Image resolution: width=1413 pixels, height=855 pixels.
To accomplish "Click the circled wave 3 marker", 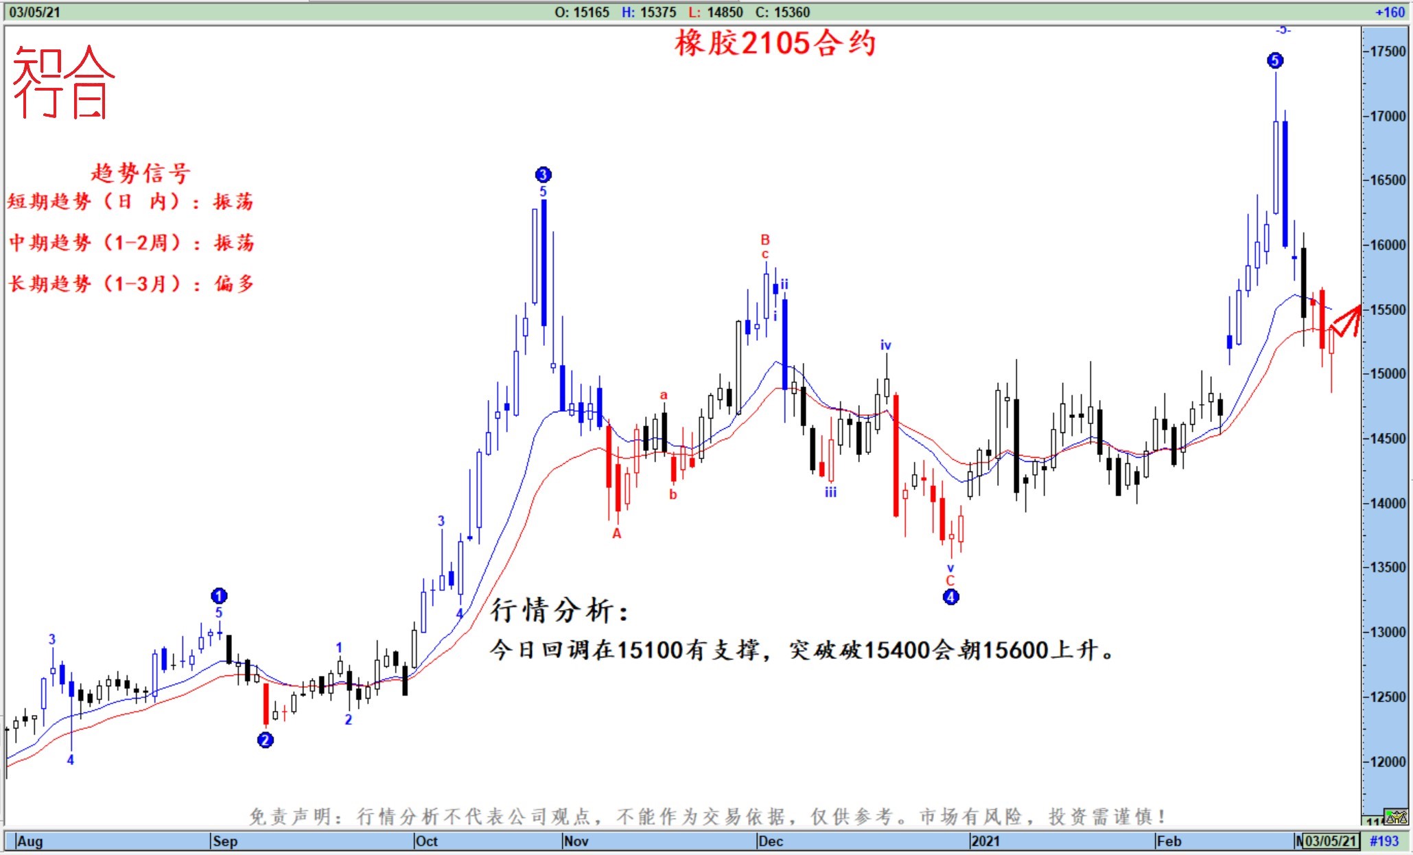I will tap(543, 174).
